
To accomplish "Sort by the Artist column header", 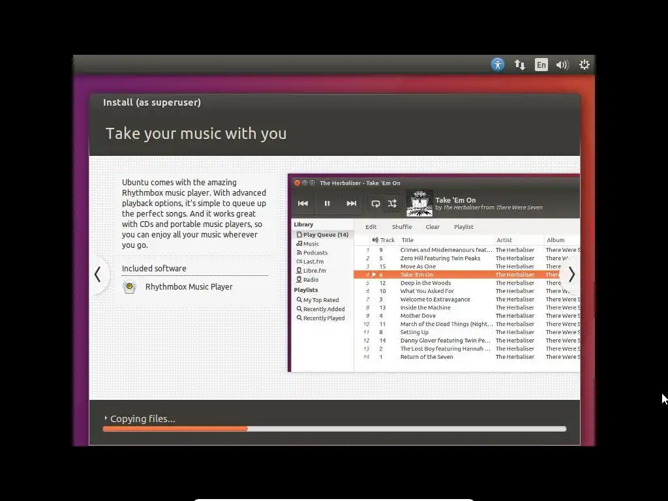I will click(x=504, y=240).
